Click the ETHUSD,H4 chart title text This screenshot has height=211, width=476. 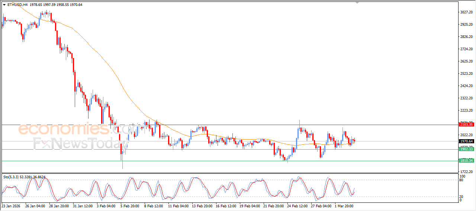point(17,5)
